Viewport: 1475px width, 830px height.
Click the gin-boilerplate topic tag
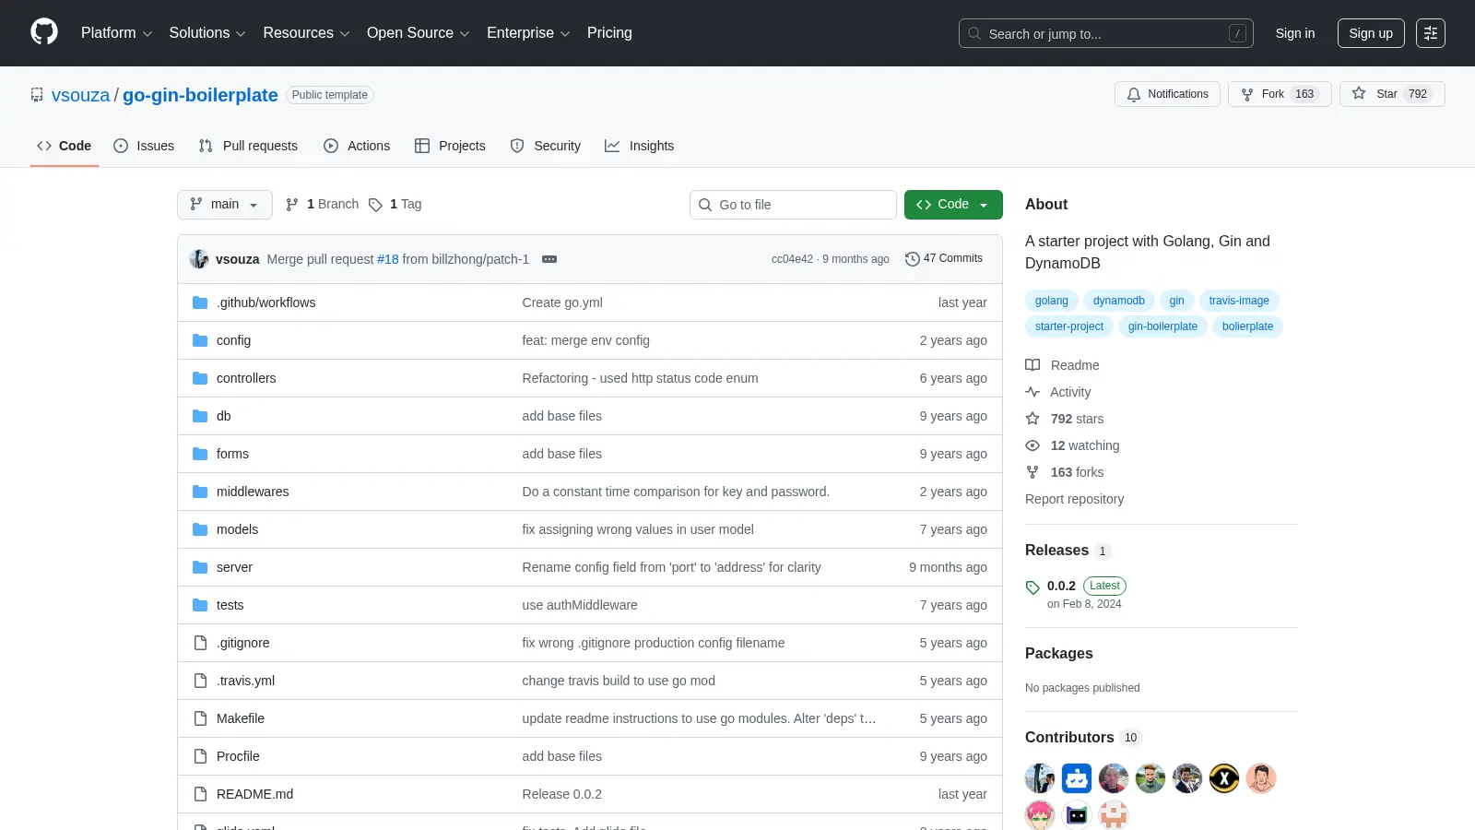coord(1162,326)
